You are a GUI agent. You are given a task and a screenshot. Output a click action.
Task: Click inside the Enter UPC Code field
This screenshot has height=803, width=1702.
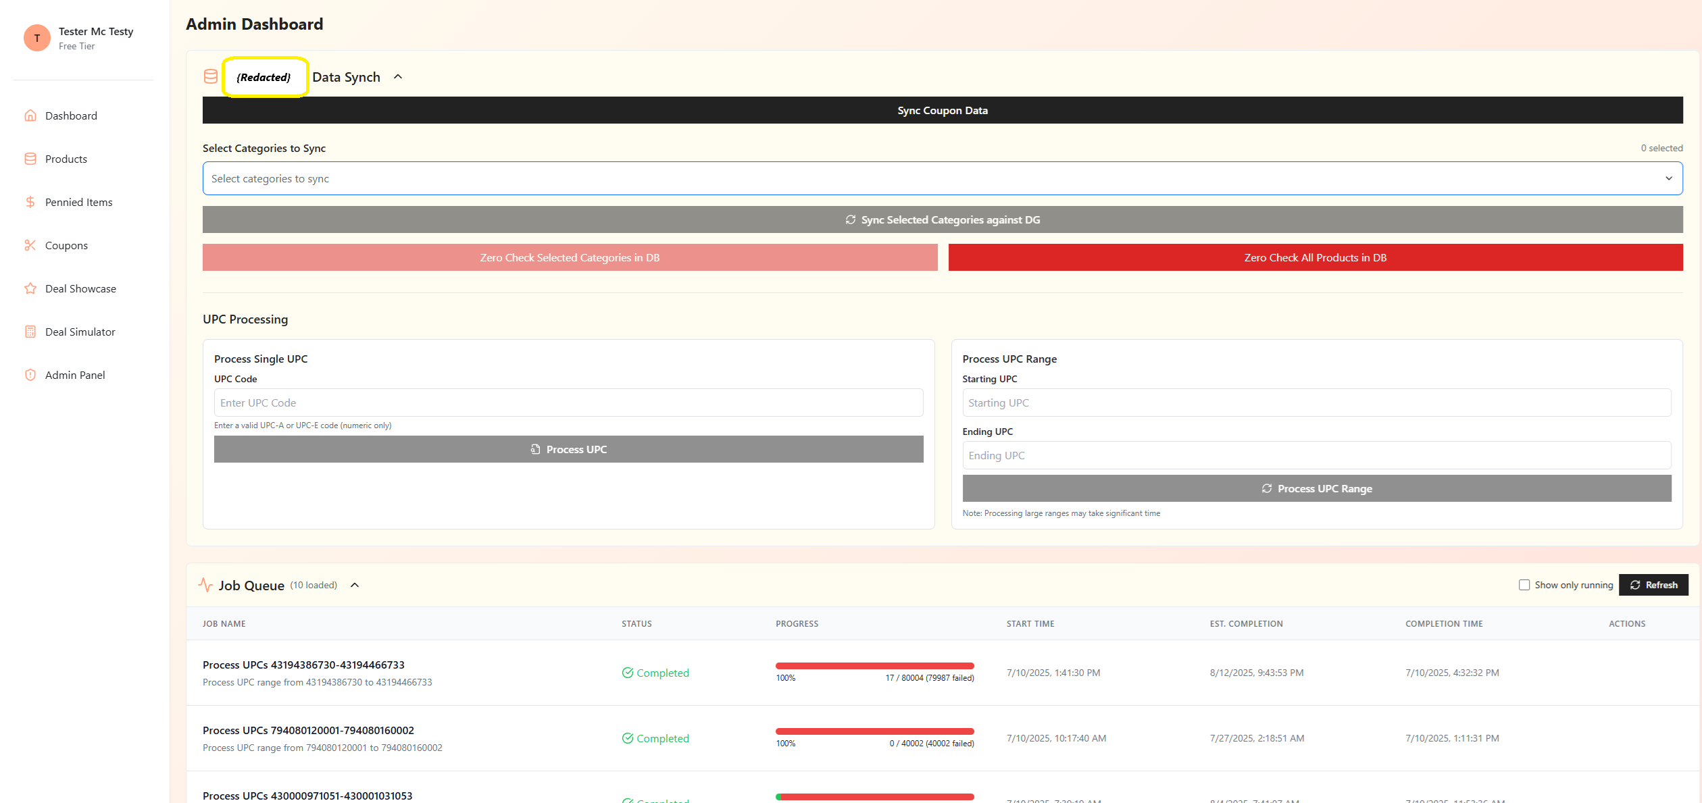(x=568, y=403)
